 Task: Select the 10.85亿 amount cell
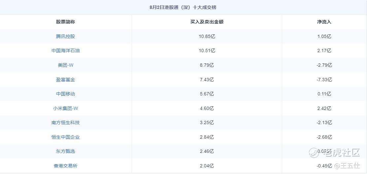(x=207, y=36)
